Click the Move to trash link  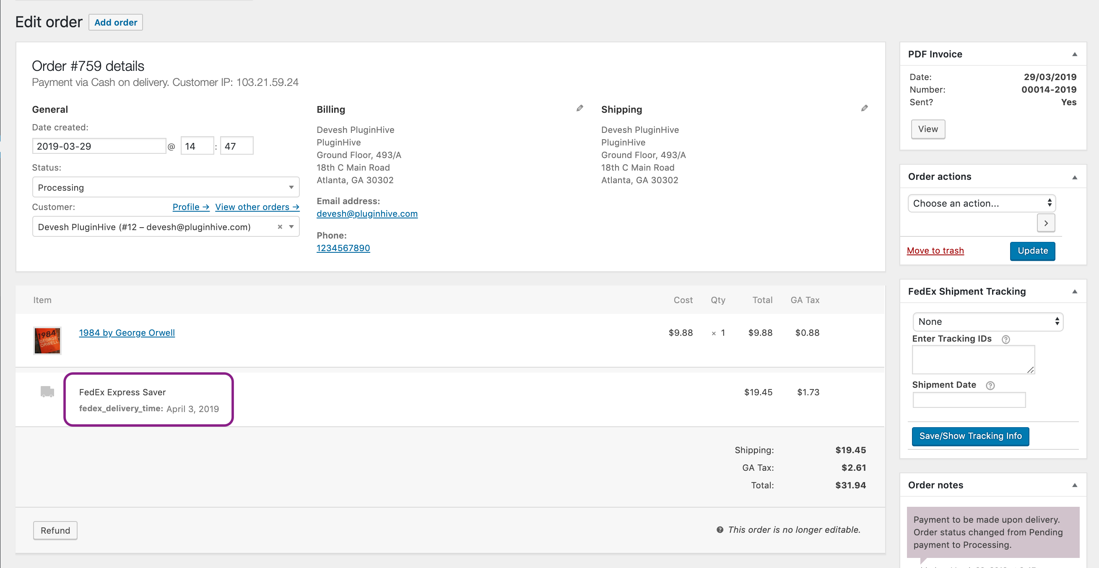(x=935, y=250)
